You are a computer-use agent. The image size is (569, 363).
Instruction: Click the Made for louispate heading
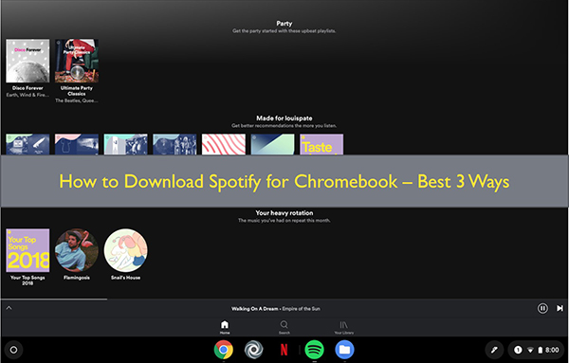click(x=284, y=118)
